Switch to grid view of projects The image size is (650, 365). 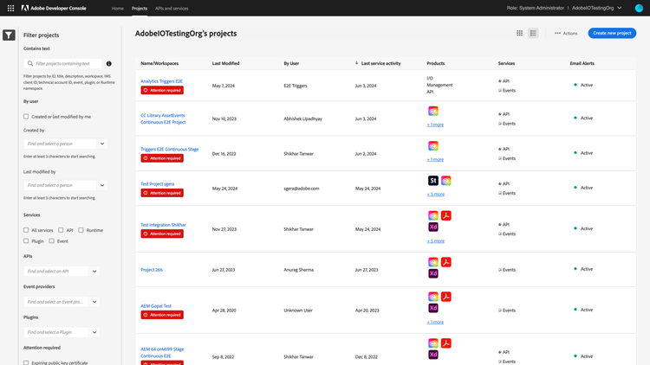pos(519,33)
